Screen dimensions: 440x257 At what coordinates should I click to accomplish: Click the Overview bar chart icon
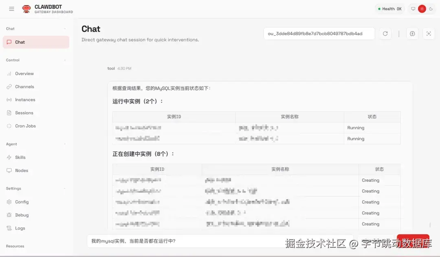coord(9,73)
